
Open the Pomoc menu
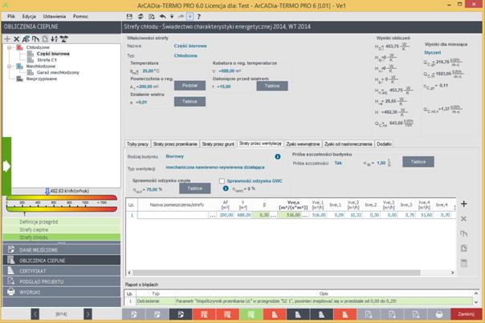[81, 16]
